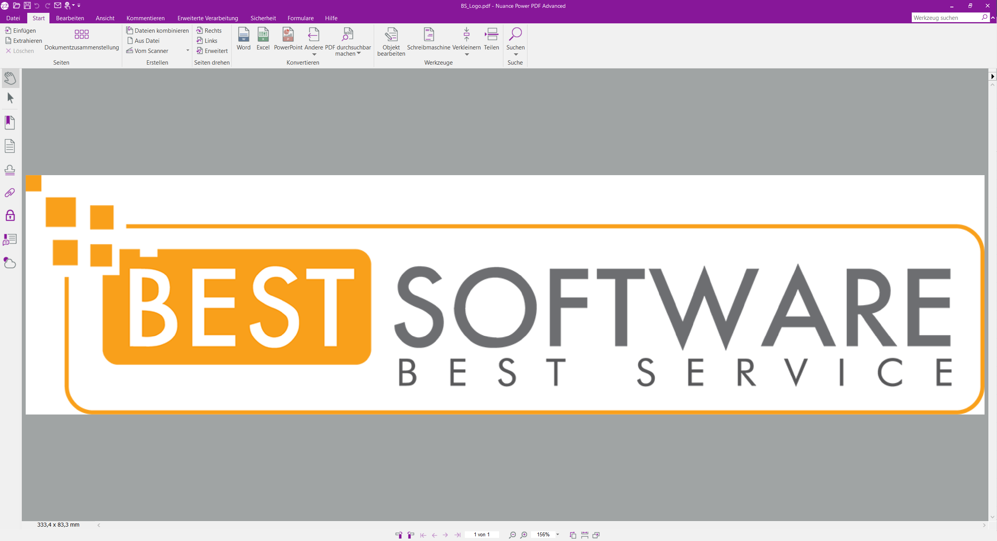Click the Werkzeug suchen search field
This screenshot has height=541, width=997.
point(946,18)
